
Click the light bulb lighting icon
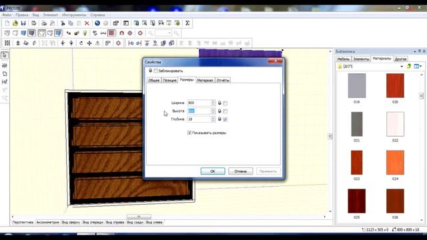tap(85, 33)
